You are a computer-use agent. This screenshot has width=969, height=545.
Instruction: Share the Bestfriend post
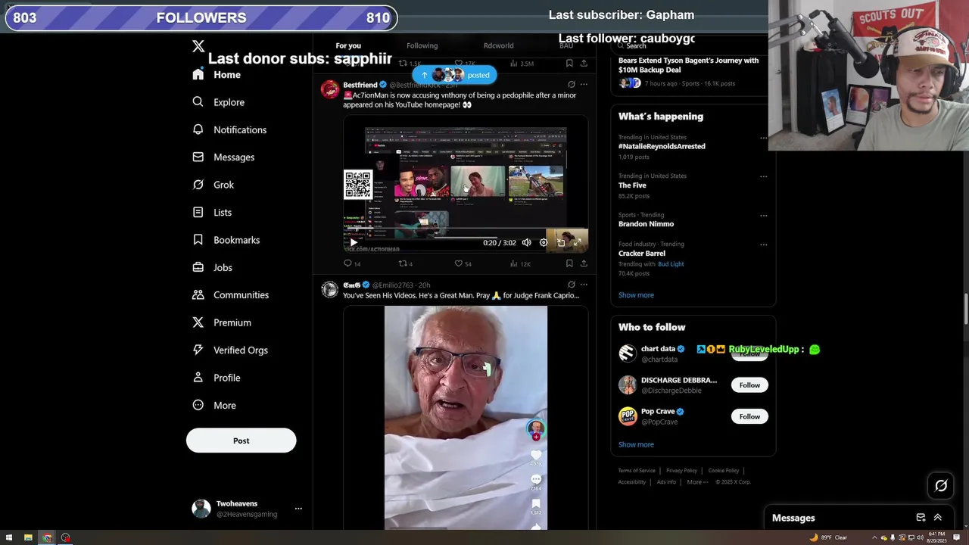[584, 263]
